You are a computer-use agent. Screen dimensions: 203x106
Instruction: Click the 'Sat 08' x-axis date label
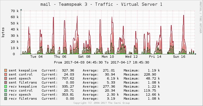[x=84, y=57]
